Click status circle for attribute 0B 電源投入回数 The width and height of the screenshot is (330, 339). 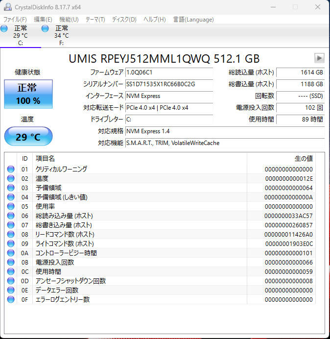coord(11,262)
